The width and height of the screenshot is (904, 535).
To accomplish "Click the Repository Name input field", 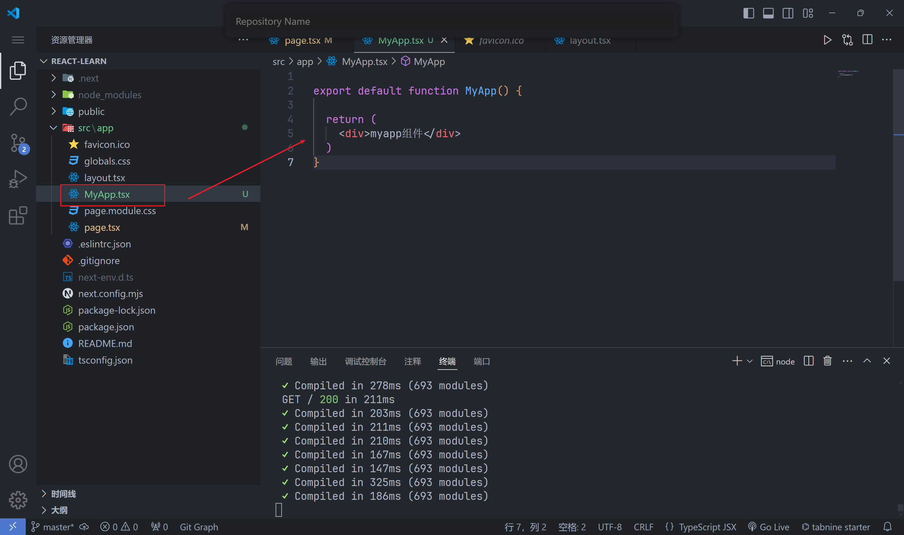I will 452,22.
